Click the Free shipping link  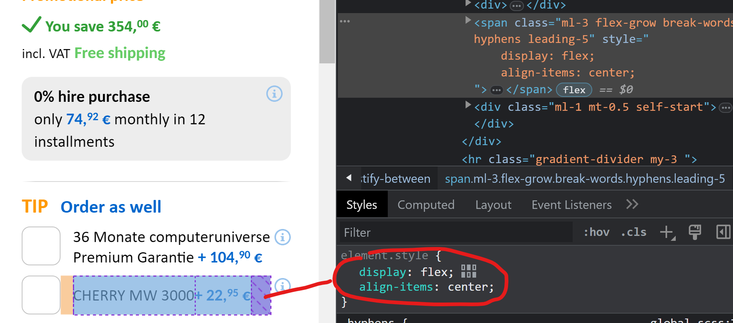120,53
